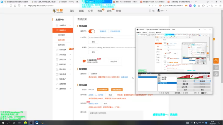The image size is (223, 125).
Task: Click the 直播码 stream key field
Action: [112, 47]
